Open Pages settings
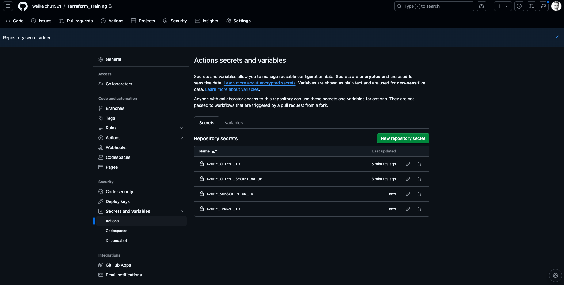The height and width of the screenshot is (285, 564). [141, 167]
